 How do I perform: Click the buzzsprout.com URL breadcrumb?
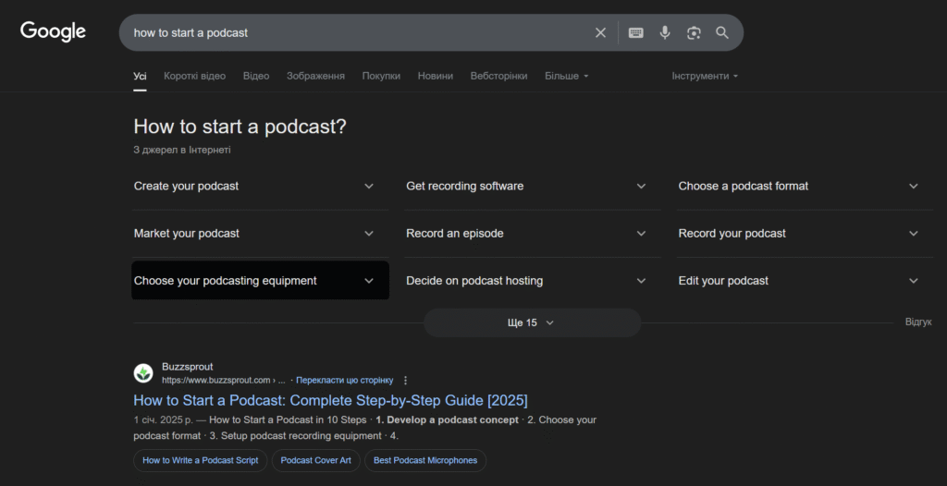click(224, 381)
